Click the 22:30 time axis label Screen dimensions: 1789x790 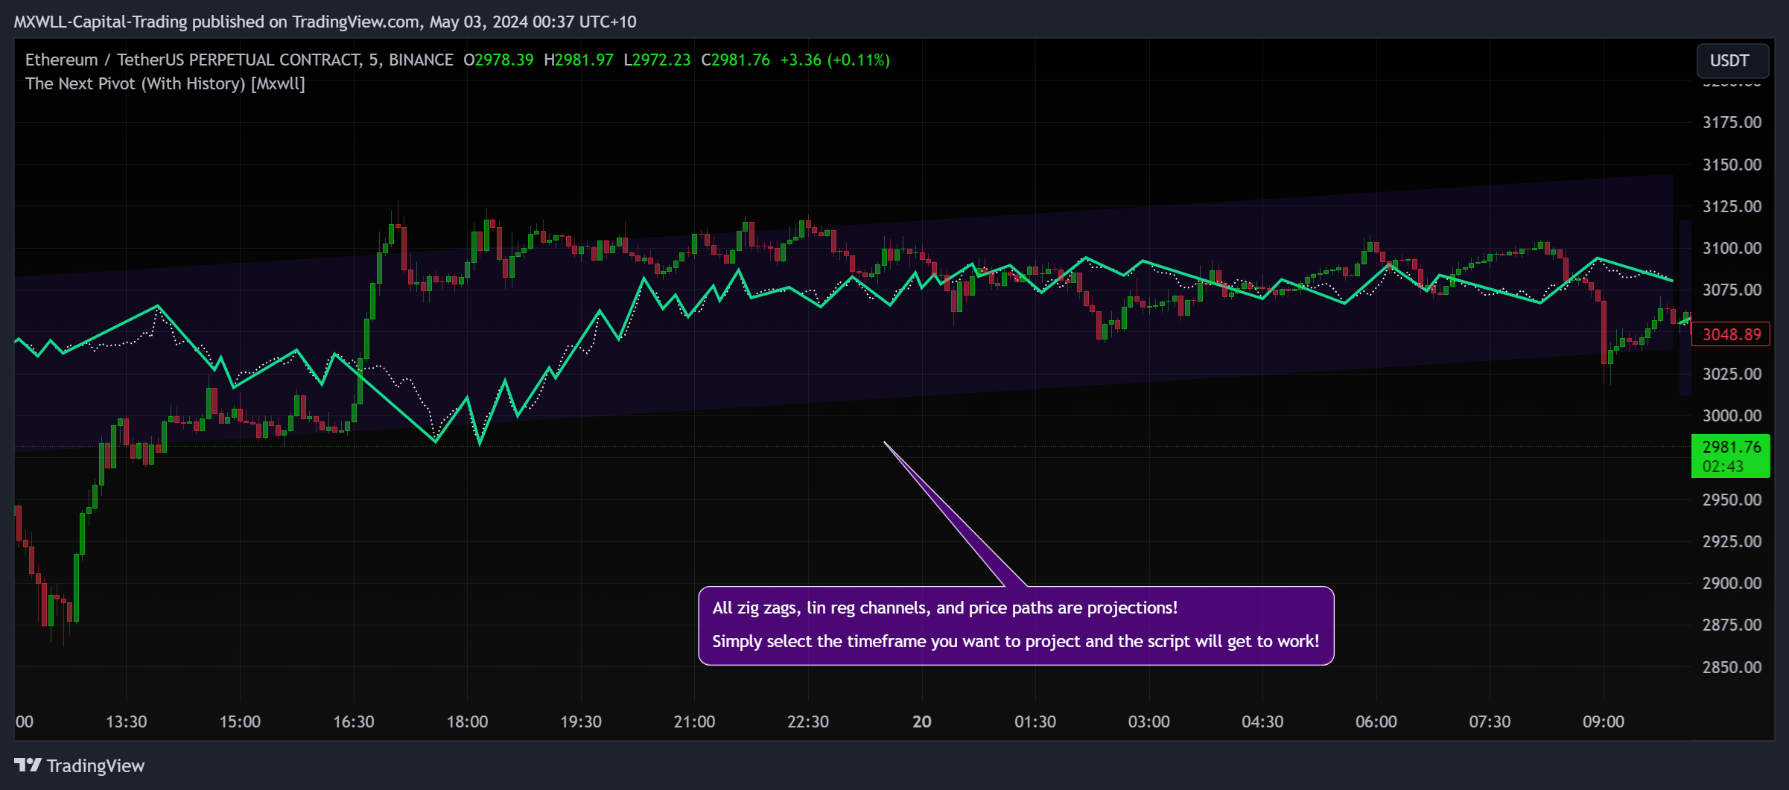point(808,721)
